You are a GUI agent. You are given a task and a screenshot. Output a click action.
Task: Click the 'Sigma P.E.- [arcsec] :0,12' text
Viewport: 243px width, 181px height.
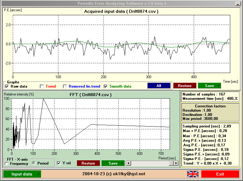tap(206, 159)
